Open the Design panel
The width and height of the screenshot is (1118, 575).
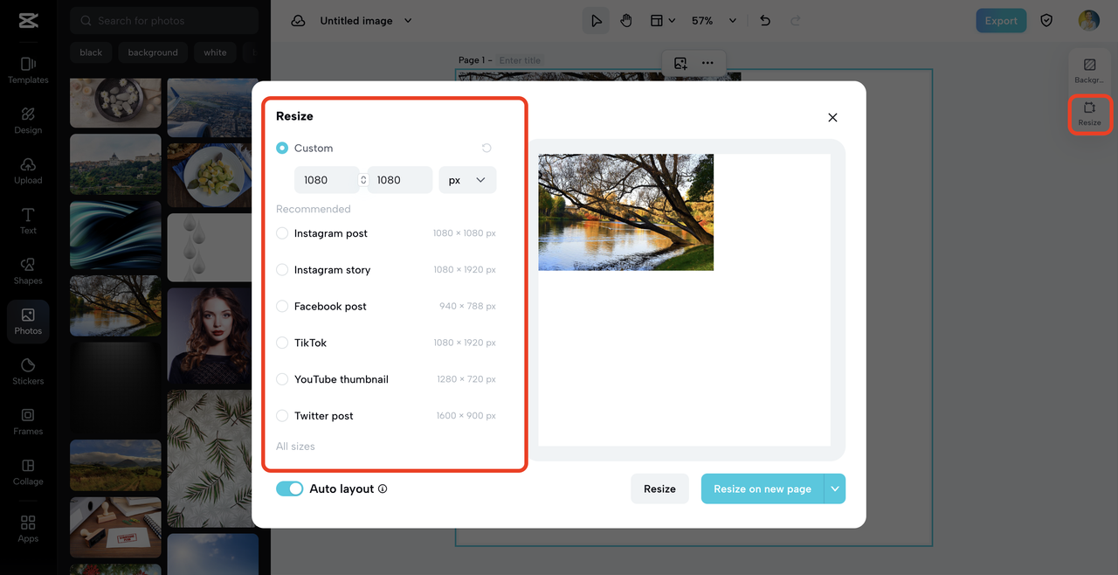click(x=28, y=121)
